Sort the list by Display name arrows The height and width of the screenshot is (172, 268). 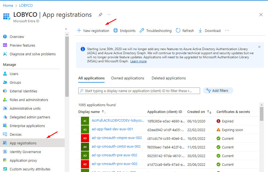point(104,112)
